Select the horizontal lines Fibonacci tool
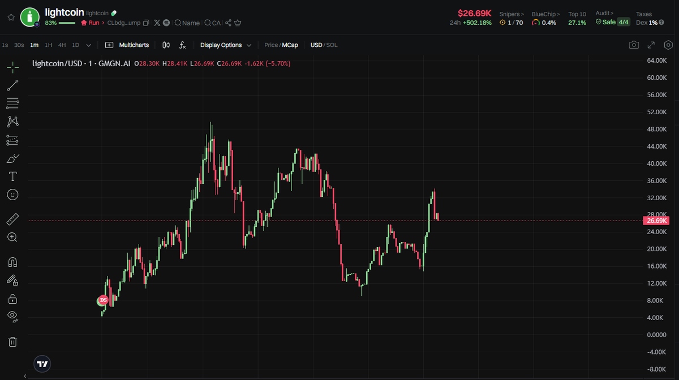The height and width of the screenshot is (380, 679). [x=12, y=103]
